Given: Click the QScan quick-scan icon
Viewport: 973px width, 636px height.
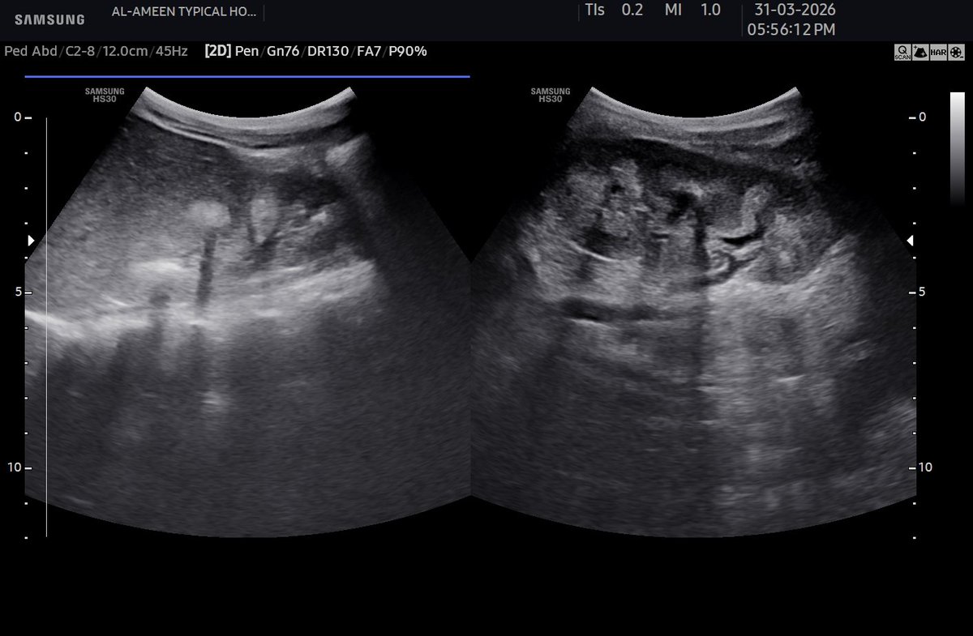Looking at the screenshot, I should click(902, 52).
